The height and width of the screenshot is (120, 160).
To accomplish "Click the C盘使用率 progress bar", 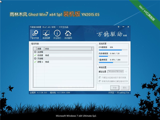I will point(113,62).
